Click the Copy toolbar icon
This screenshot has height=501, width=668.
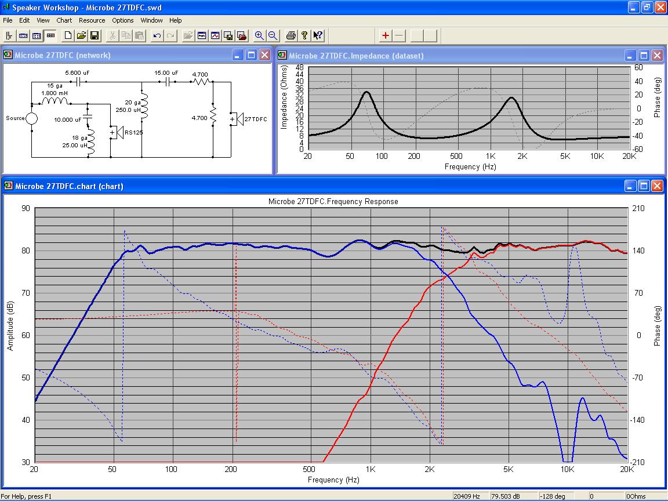(126, 36)
